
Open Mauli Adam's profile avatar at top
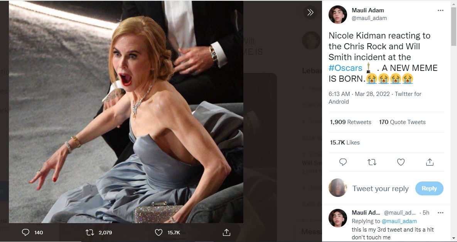338,15
